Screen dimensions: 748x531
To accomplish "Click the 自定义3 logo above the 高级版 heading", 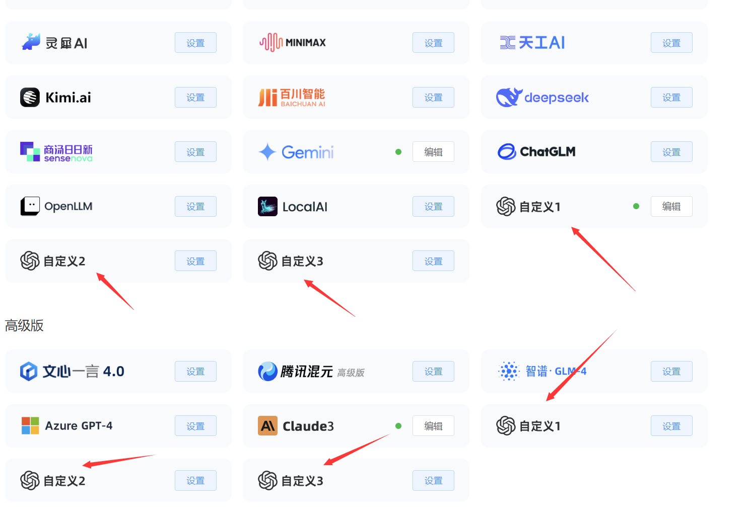I will [x=267, y=260].
